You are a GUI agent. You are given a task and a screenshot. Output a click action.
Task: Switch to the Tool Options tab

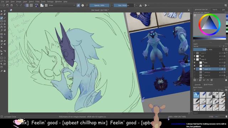point(215,10)
